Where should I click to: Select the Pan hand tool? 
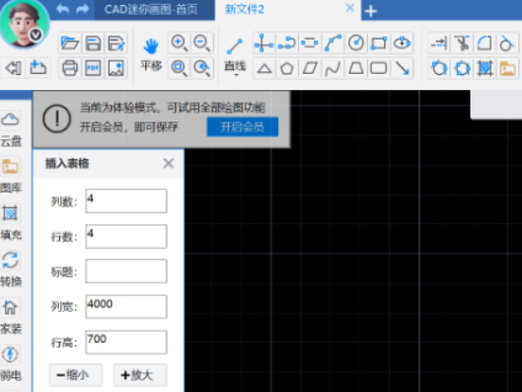[151, 54]
